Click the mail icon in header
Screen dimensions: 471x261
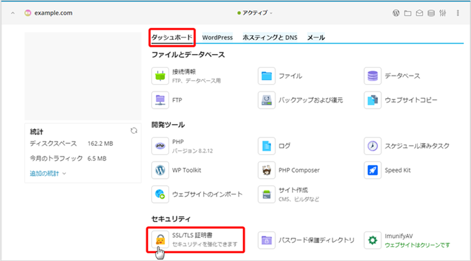coord(419,13)
